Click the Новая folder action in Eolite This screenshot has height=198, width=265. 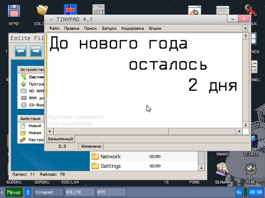click(31, 133)
